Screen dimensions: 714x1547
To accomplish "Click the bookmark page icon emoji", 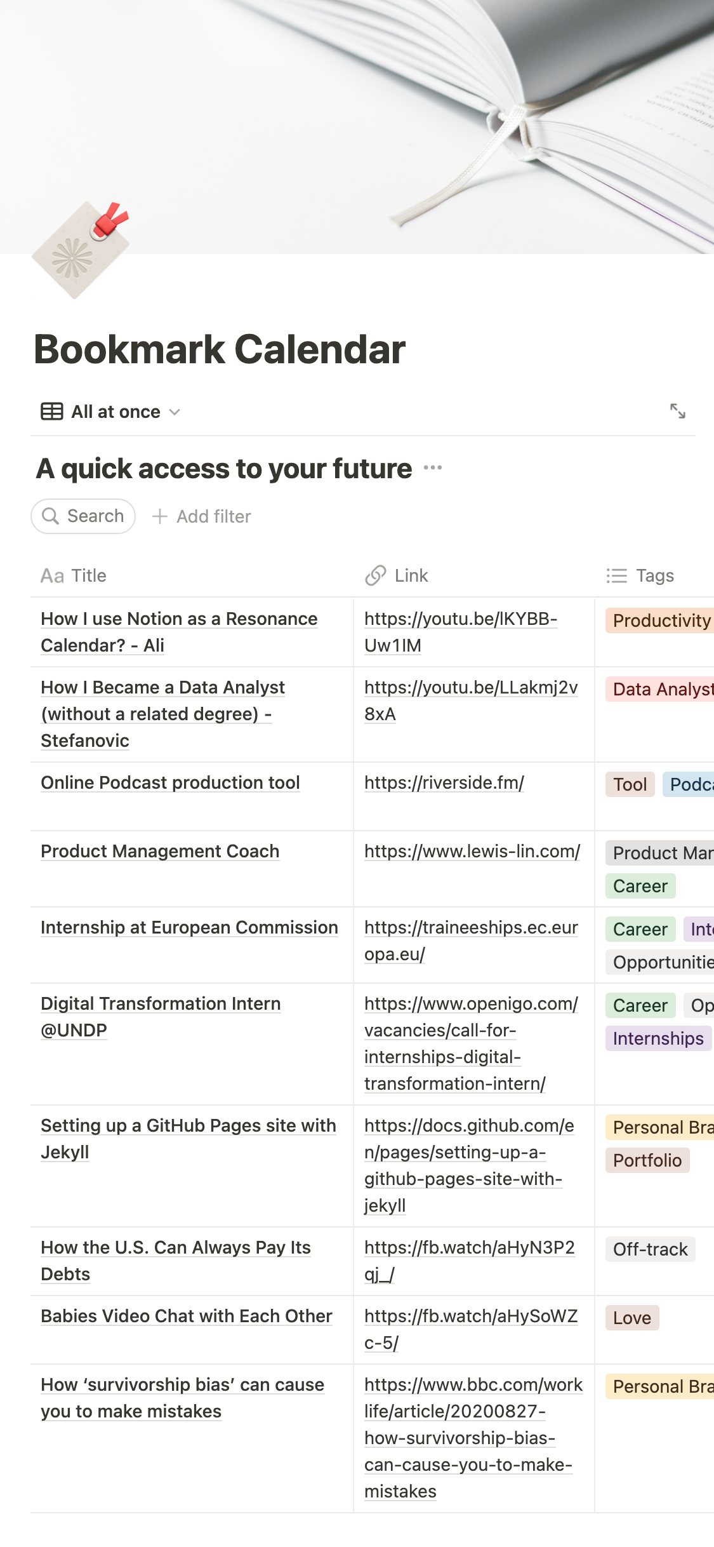I will tap(81, 250).
